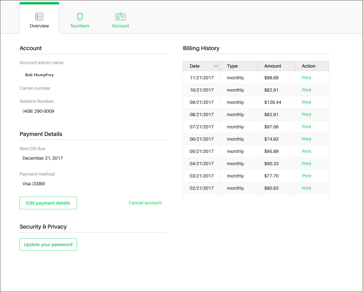363x292 pixels.
Task: Click the Payment method label
Action: pyautogui.click(x=37, y=174)
